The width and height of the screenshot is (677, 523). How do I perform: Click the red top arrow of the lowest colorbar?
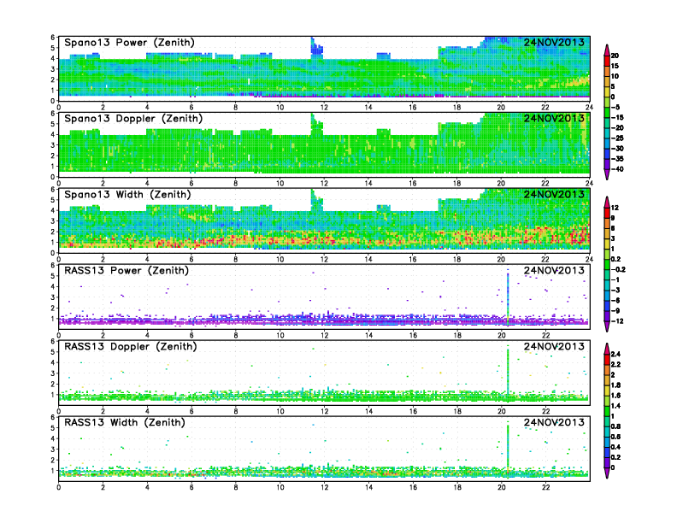(607, 347)
